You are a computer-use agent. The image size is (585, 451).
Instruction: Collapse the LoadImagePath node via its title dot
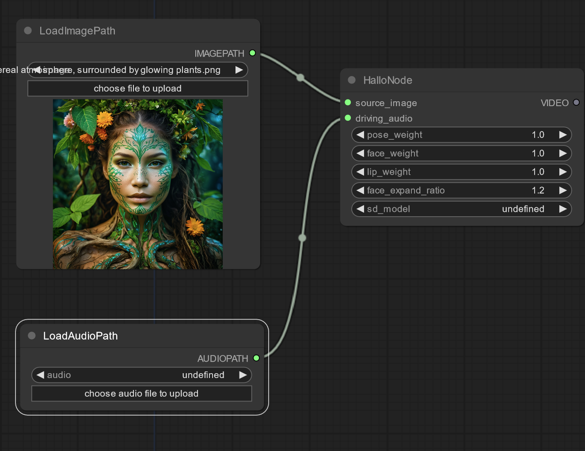[x=27, y=31]
